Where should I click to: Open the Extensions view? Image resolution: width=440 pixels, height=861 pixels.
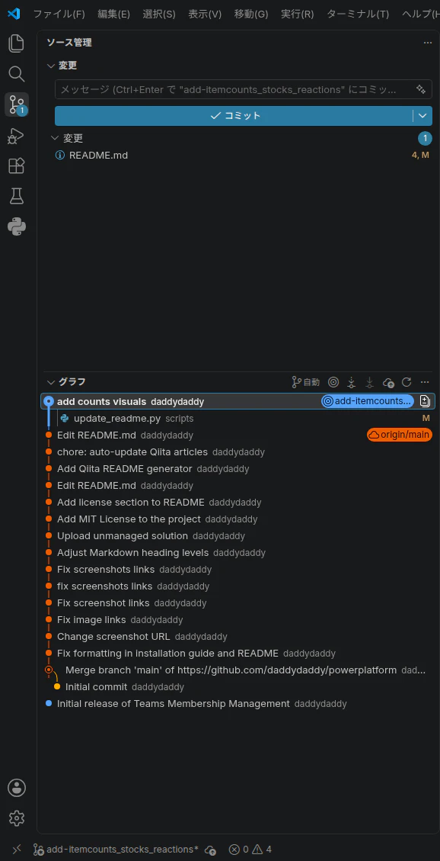17,165
